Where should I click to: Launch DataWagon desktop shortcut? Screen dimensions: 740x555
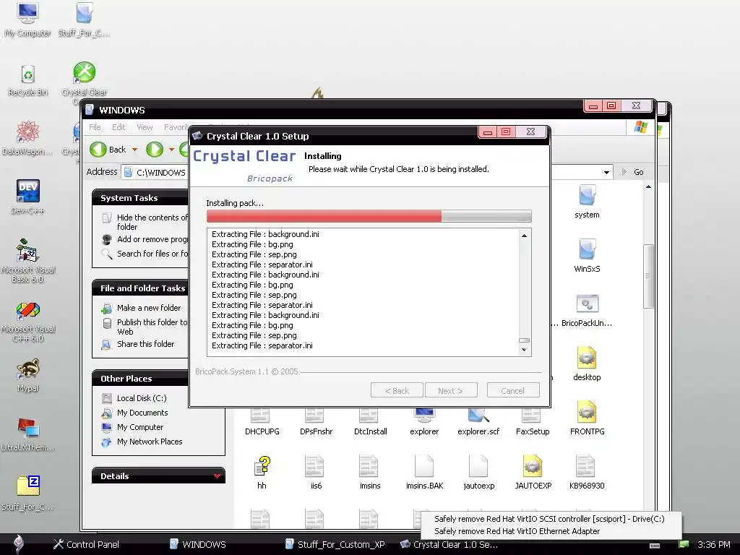pyautogui.click(x=27, y=138)
